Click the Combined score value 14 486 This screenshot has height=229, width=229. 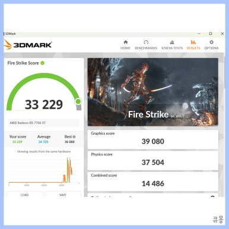(153, 183)
